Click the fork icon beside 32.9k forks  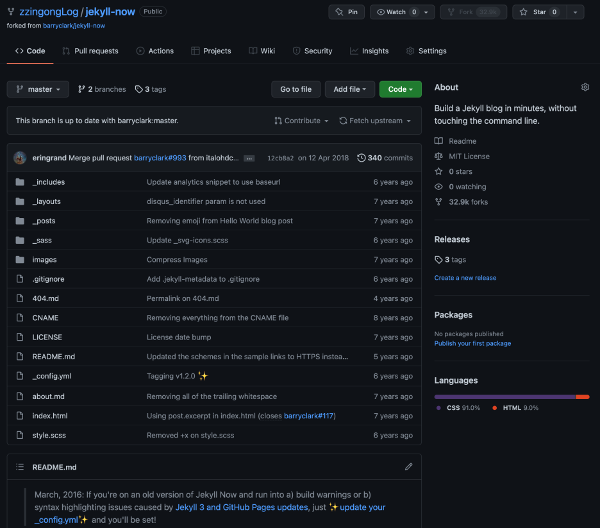pyautogui.click(x=438, y=202)
